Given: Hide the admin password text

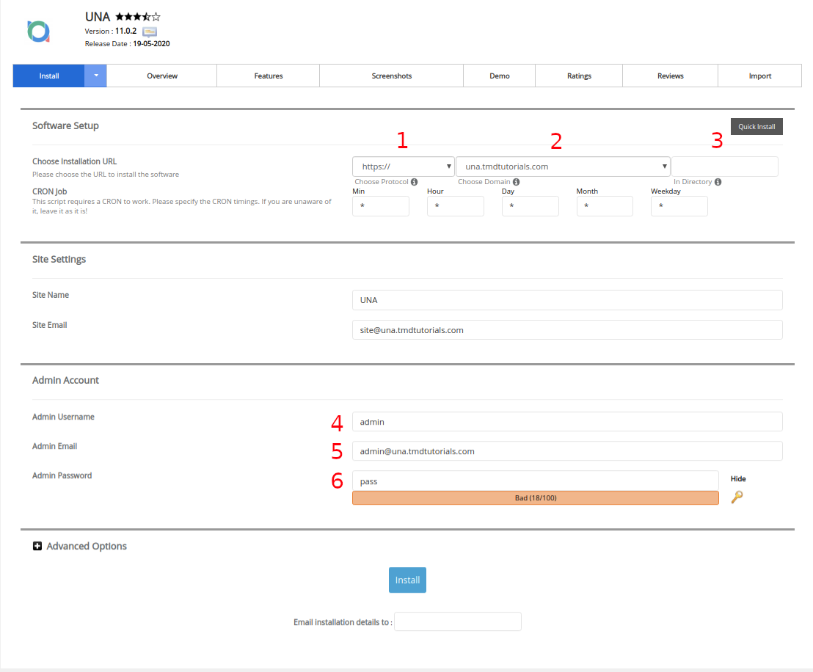Looking at the screenshot, I should [x=738, y=479].
